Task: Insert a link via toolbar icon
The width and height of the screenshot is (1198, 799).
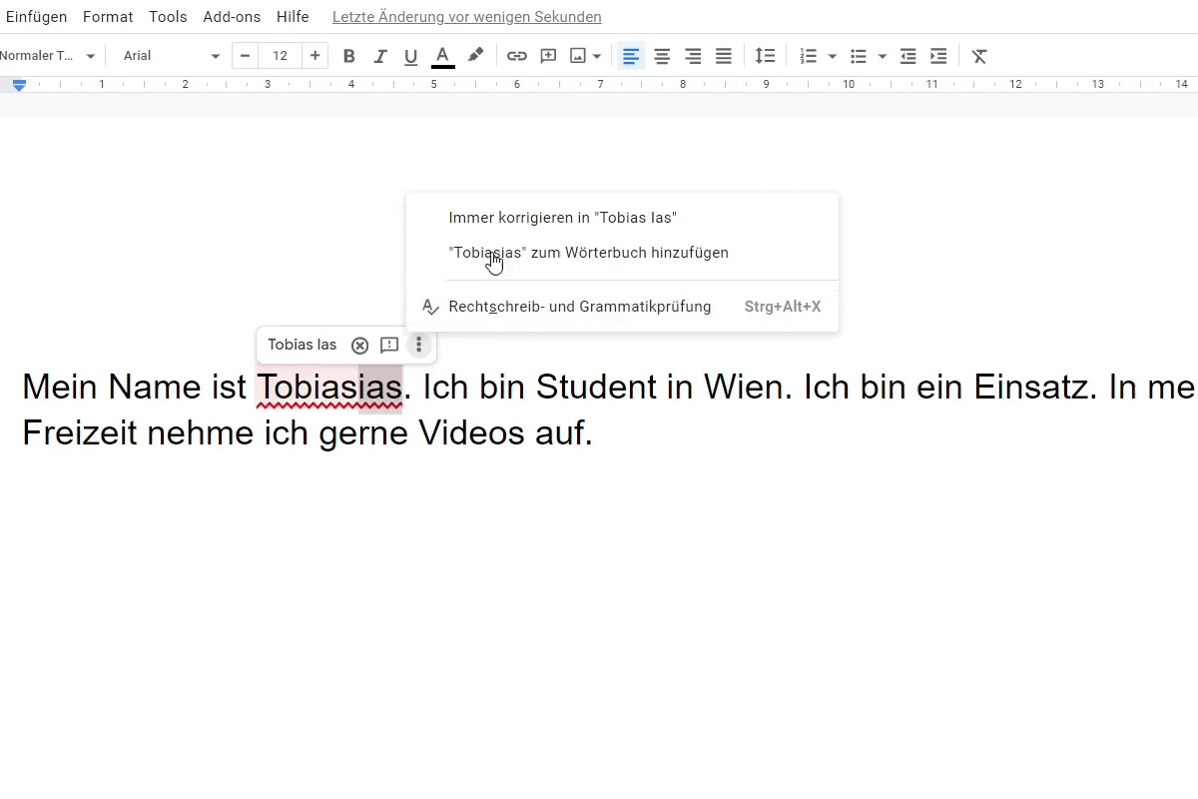Action: [x=517, y=56]
